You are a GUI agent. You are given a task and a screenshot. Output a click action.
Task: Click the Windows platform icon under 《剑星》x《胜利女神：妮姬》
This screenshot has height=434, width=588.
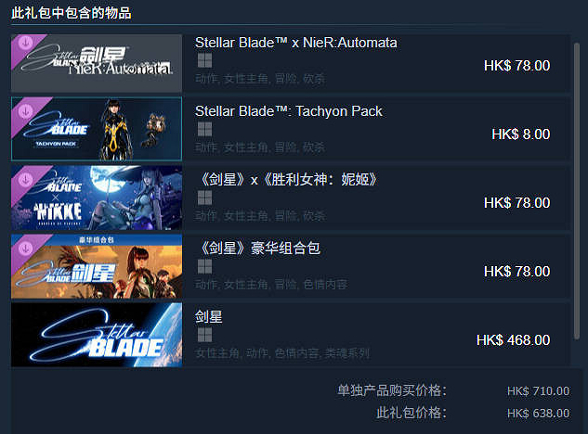pyautogui.click(x=204, y=198)
